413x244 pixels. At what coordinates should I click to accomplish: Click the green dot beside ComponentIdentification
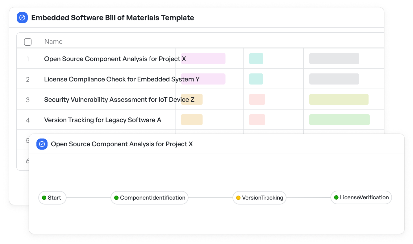click(116, 198)
